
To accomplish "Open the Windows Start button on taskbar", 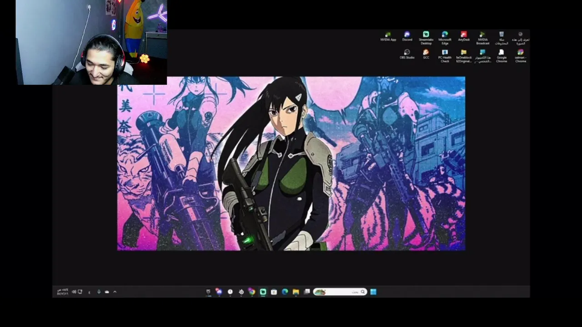I will tap(373, 292).
